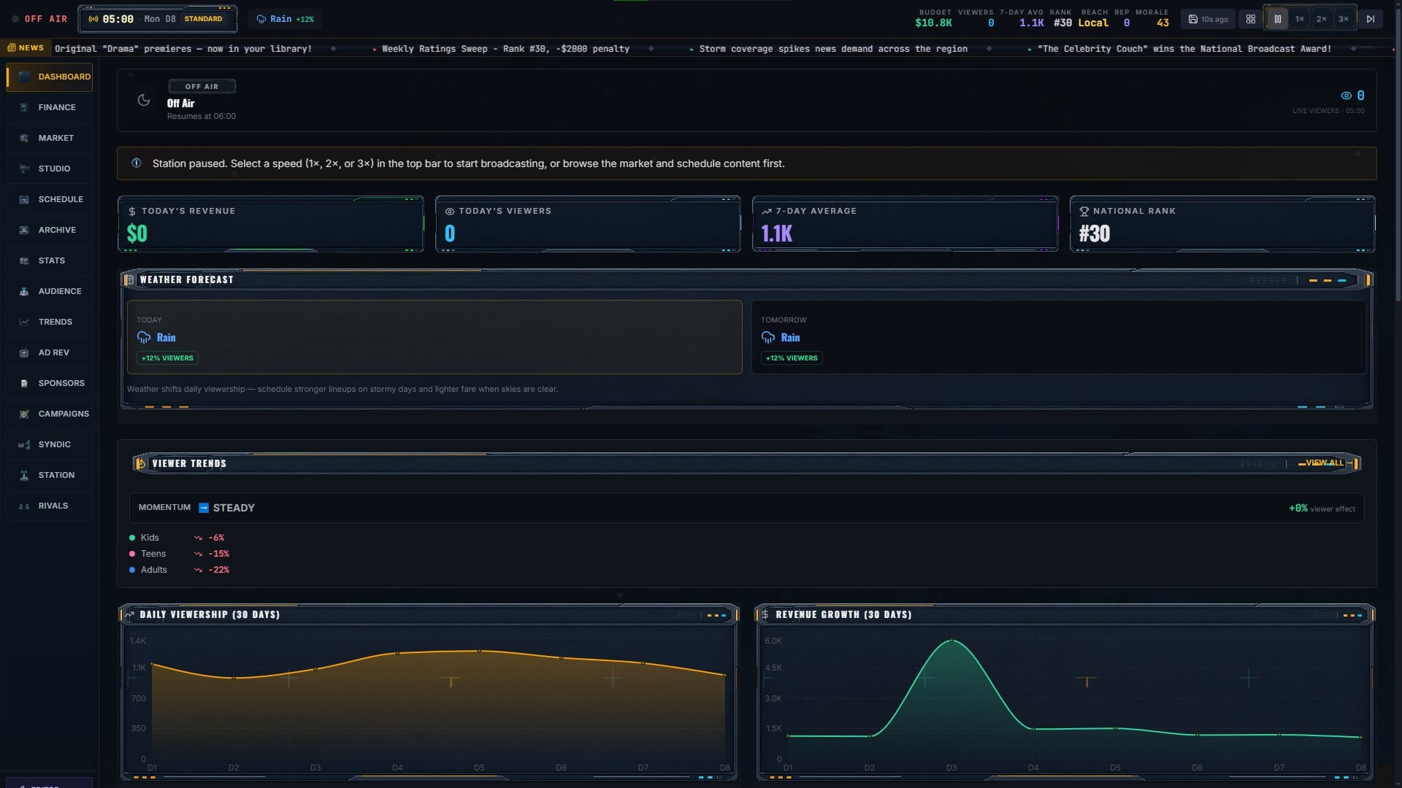The height and width of the screenshot is (788, 1402).
Task: Open the Station page
Action: (x=50, y=475)
